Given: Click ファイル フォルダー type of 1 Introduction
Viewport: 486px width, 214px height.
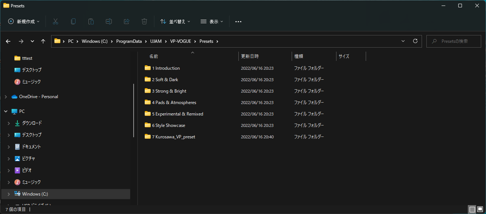Looking at the screenshot, I should 309,68.
